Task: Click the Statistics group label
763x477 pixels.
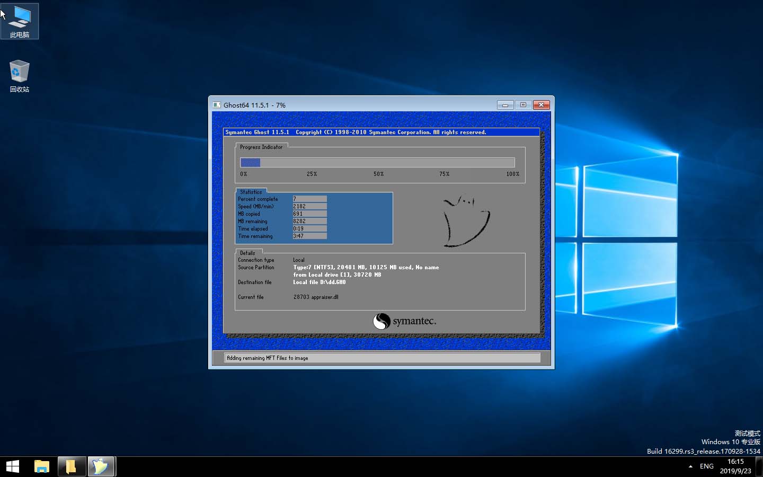Action: (x=251, y=192)
